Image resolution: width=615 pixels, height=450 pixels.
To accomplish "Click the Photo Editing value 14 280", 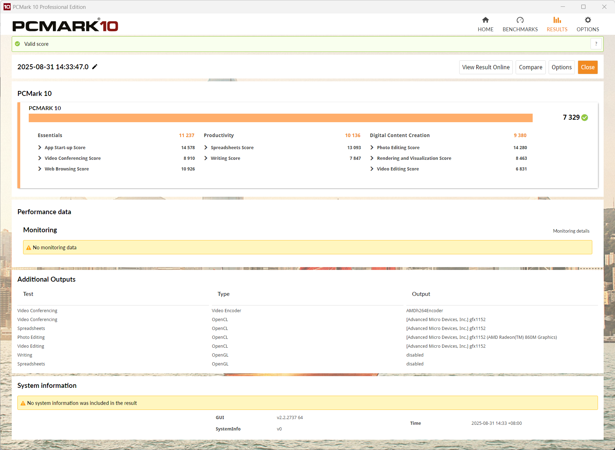I will point(520,147).
